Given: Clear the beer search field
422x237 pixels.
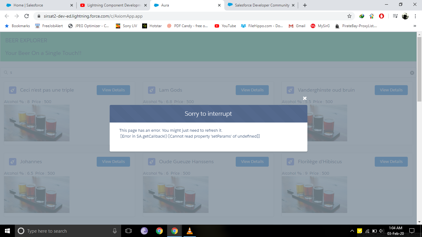Looking at the screenshot, I should coord(412,73).
